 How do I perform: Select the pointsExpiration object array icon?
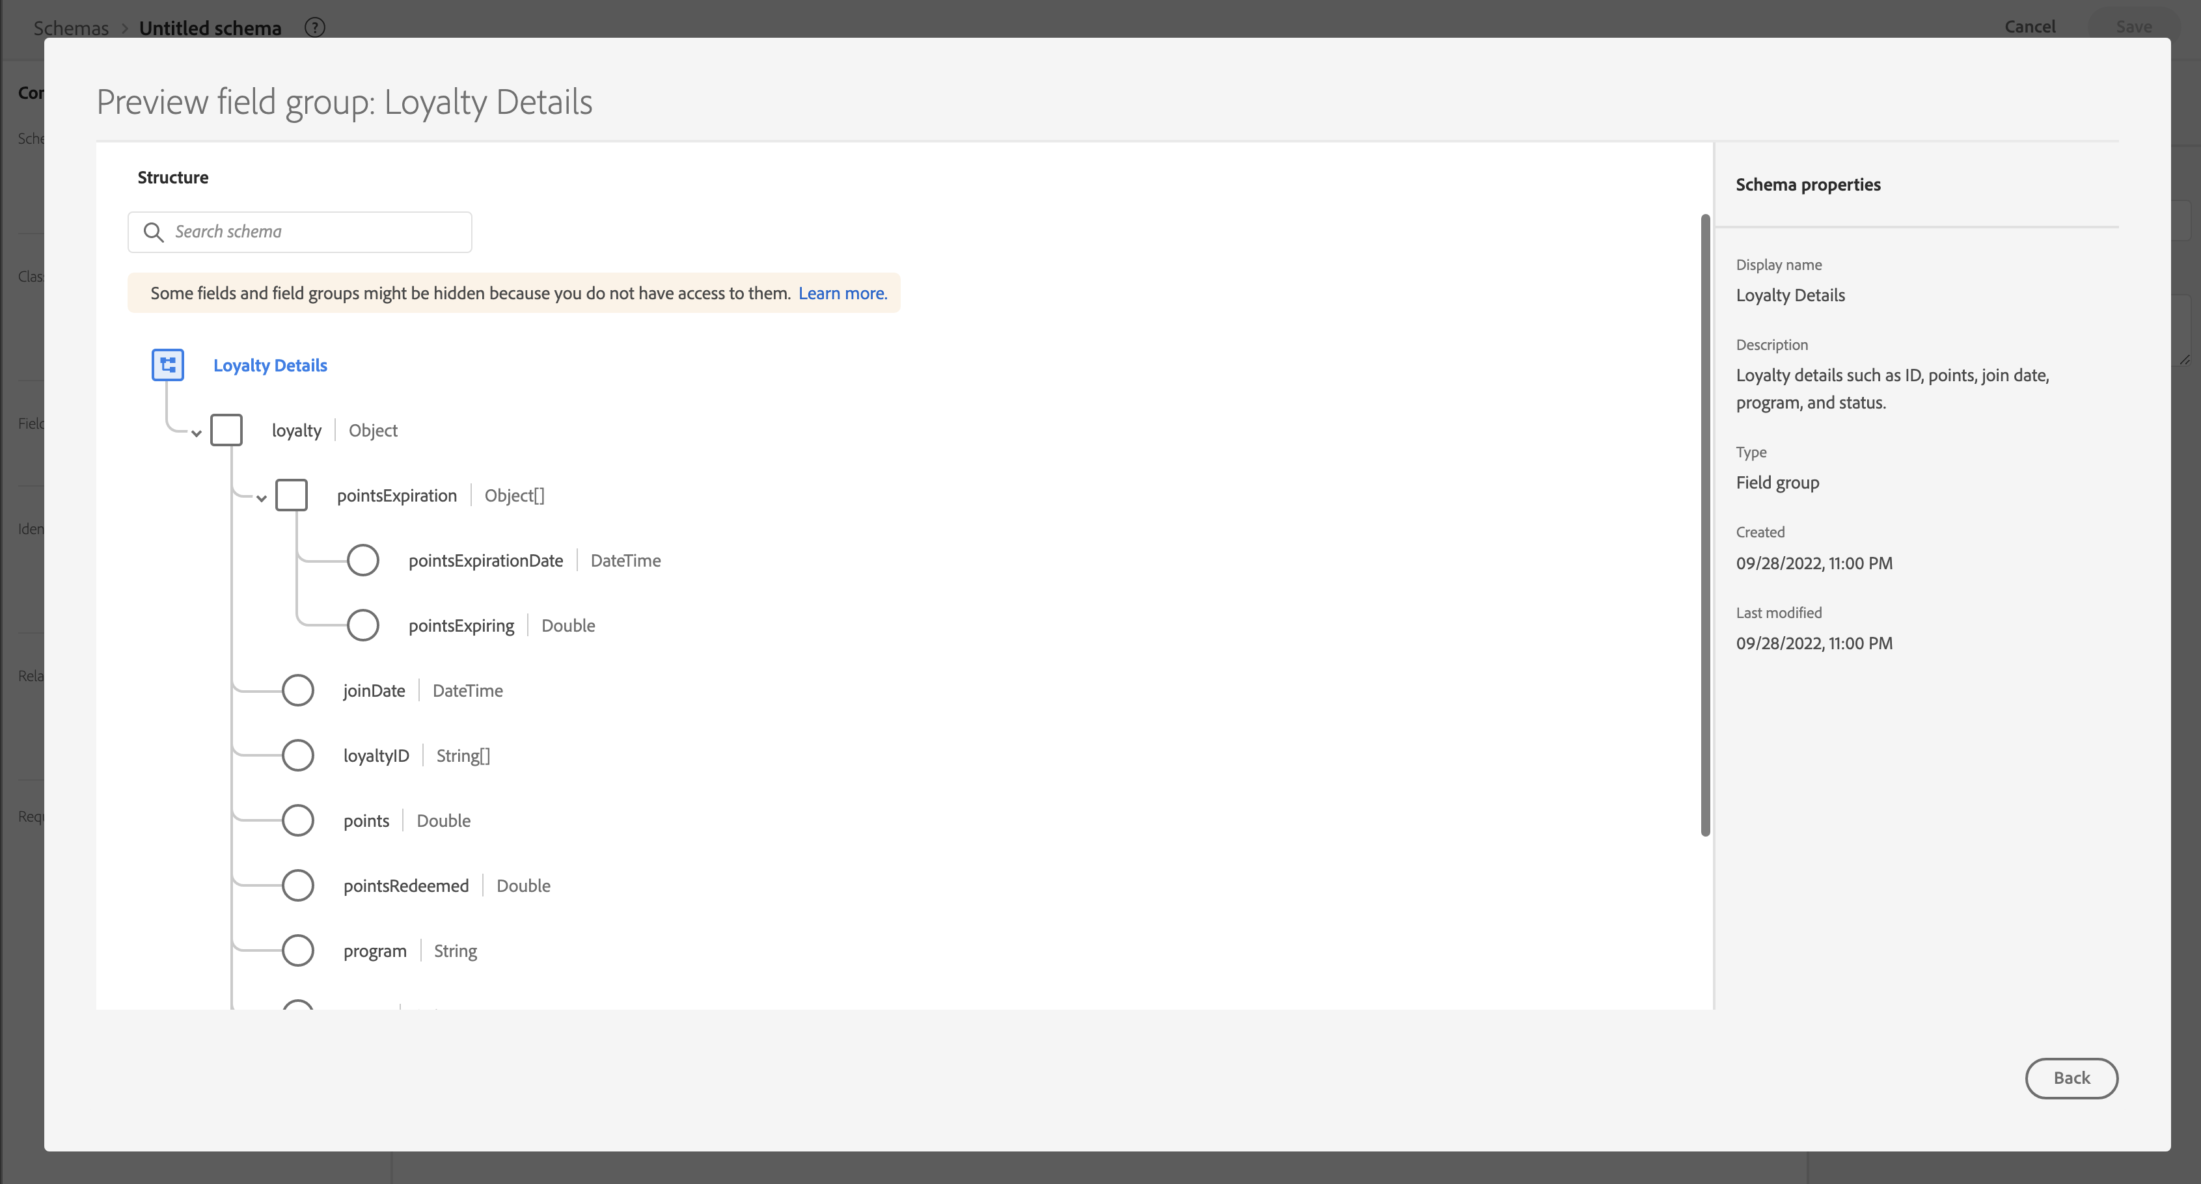[x=292, y=496]
